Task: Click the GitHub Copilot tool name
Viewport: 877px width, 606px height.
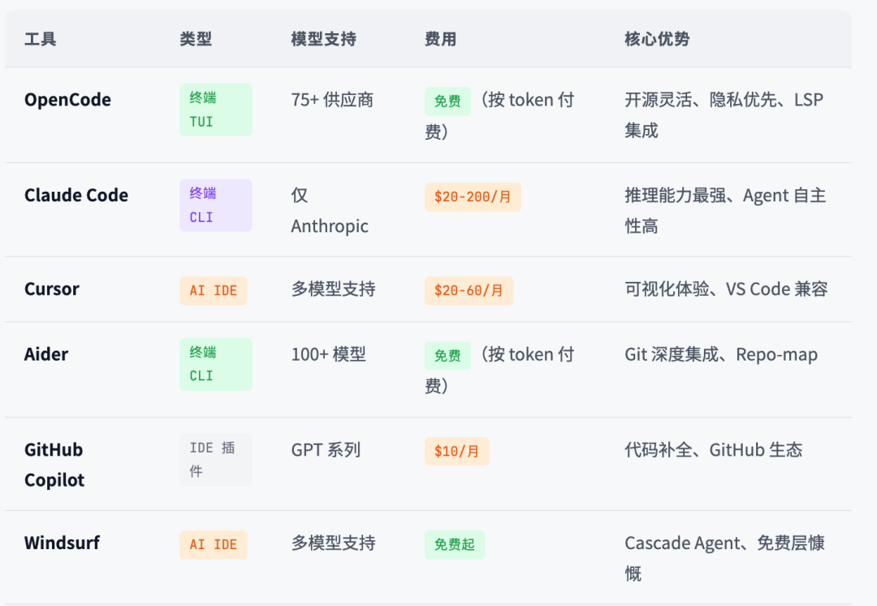Action: click(54, 465)
